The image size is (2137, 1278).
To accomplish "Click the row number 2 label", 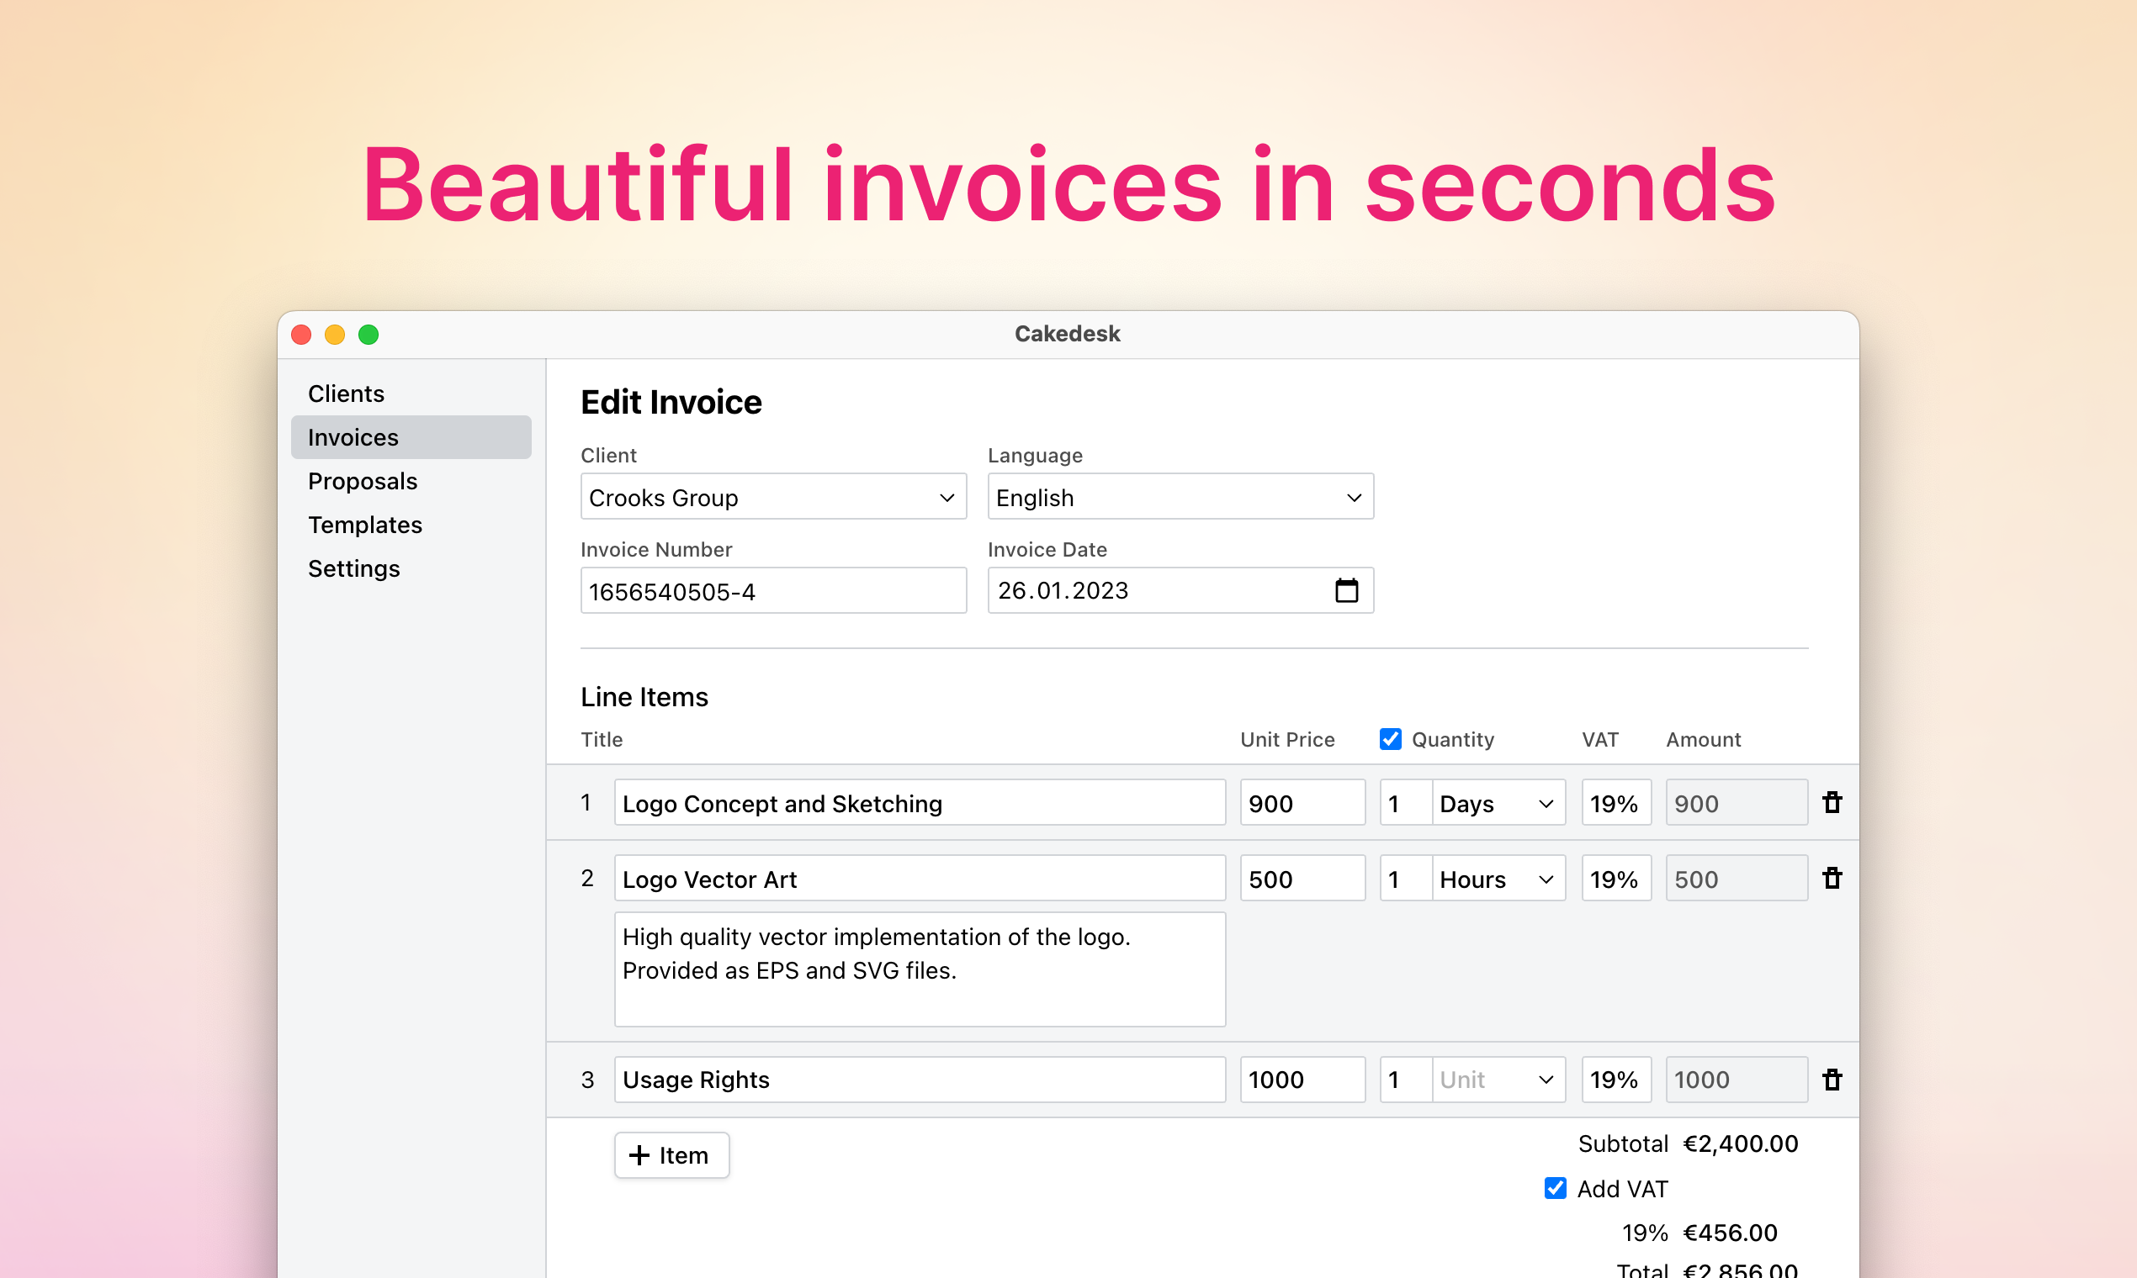I will pos(586,879).
